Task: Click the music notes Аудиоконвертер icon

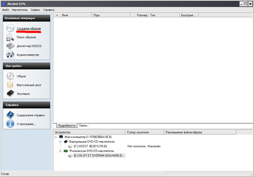Action: click(10, 55)
